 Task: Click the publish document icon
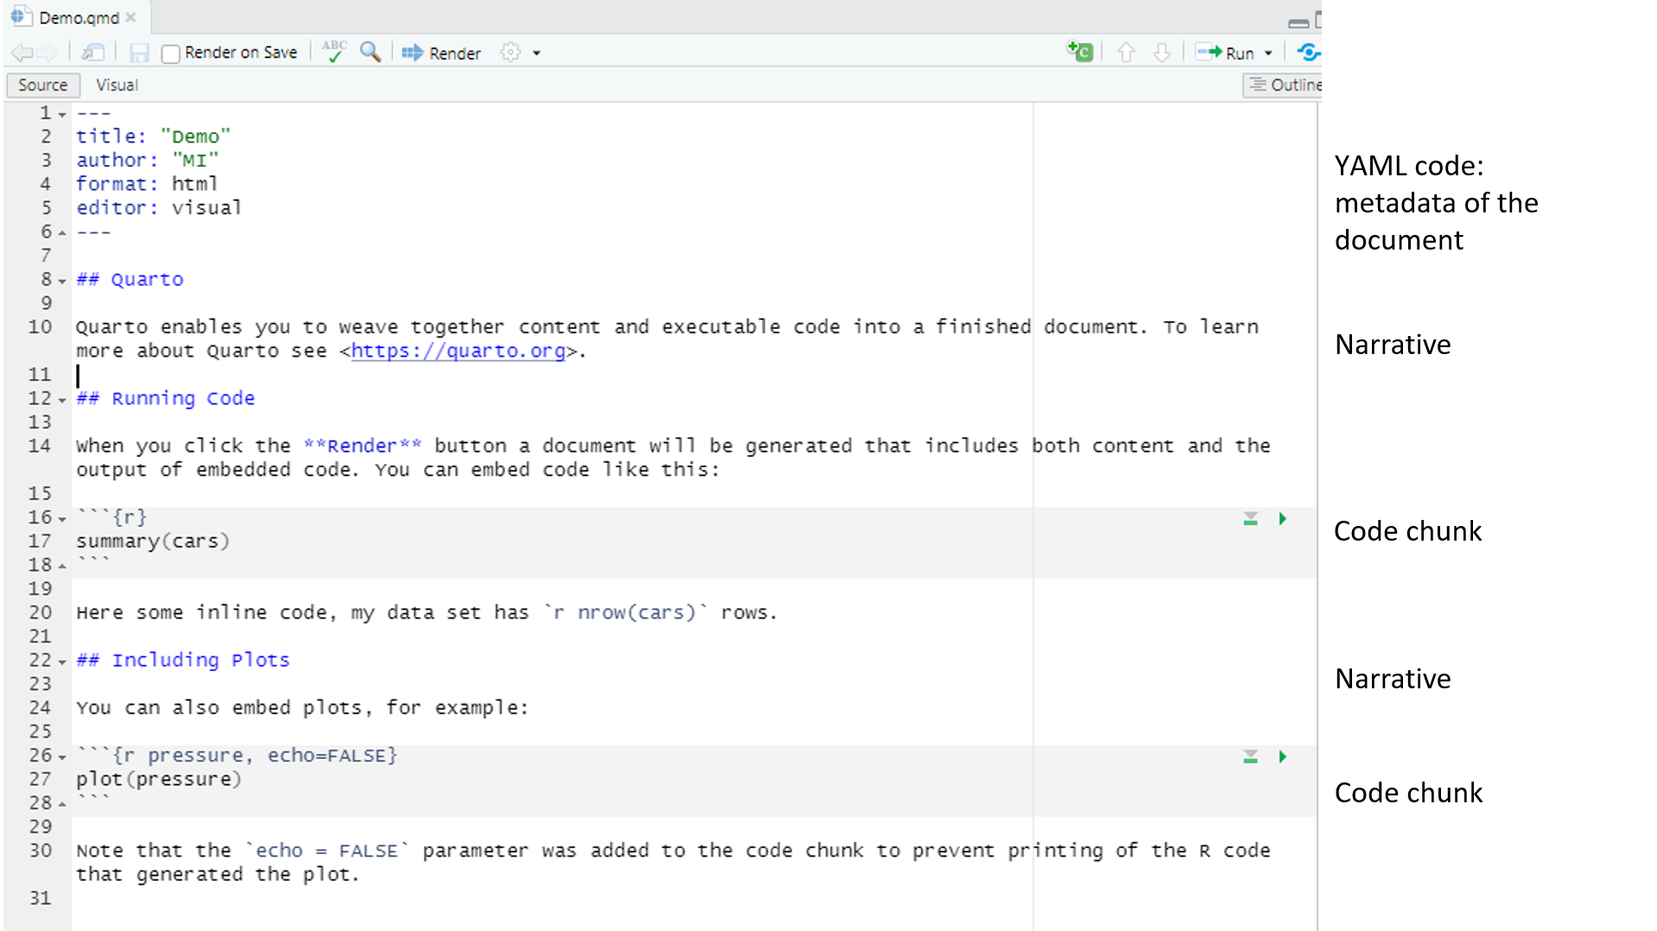1308,53
